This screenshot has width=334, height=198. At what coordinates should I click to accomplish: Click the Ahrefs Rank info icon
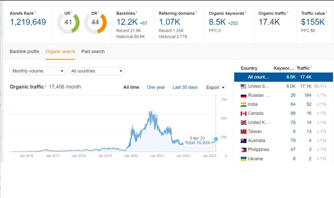[35, 12]
